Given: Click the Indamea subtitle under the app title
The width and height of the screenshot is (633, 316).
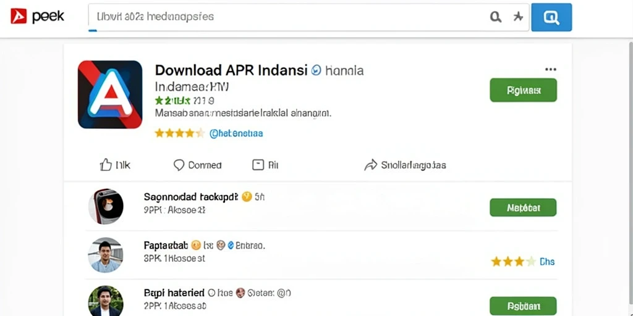Looking at the screenshot, I should (192, 87).
